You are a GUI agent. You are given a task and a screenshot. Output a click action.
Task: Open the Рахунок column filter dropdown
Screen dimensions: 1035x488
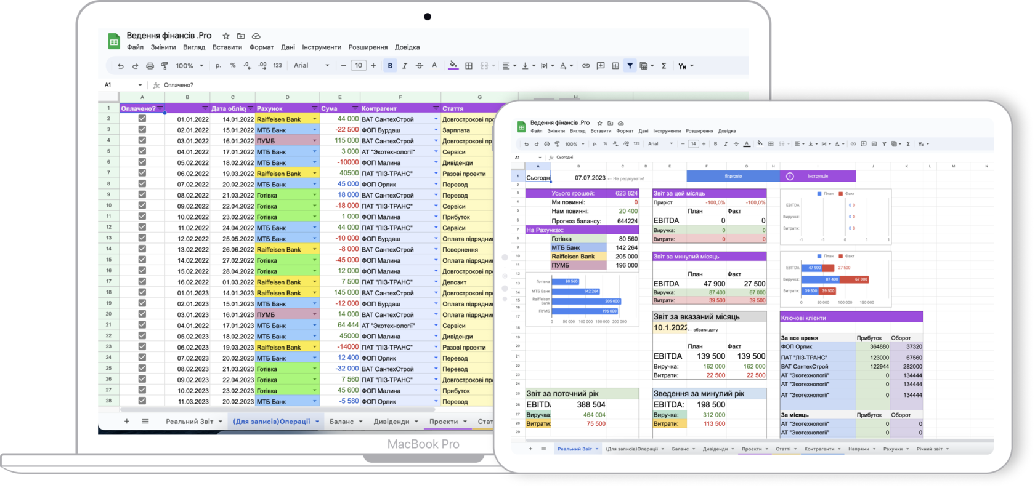tap(315, 108)
